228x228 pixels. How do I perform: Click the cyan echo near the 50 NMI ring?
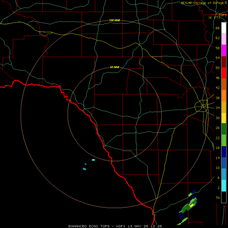(x=93, y=160)
